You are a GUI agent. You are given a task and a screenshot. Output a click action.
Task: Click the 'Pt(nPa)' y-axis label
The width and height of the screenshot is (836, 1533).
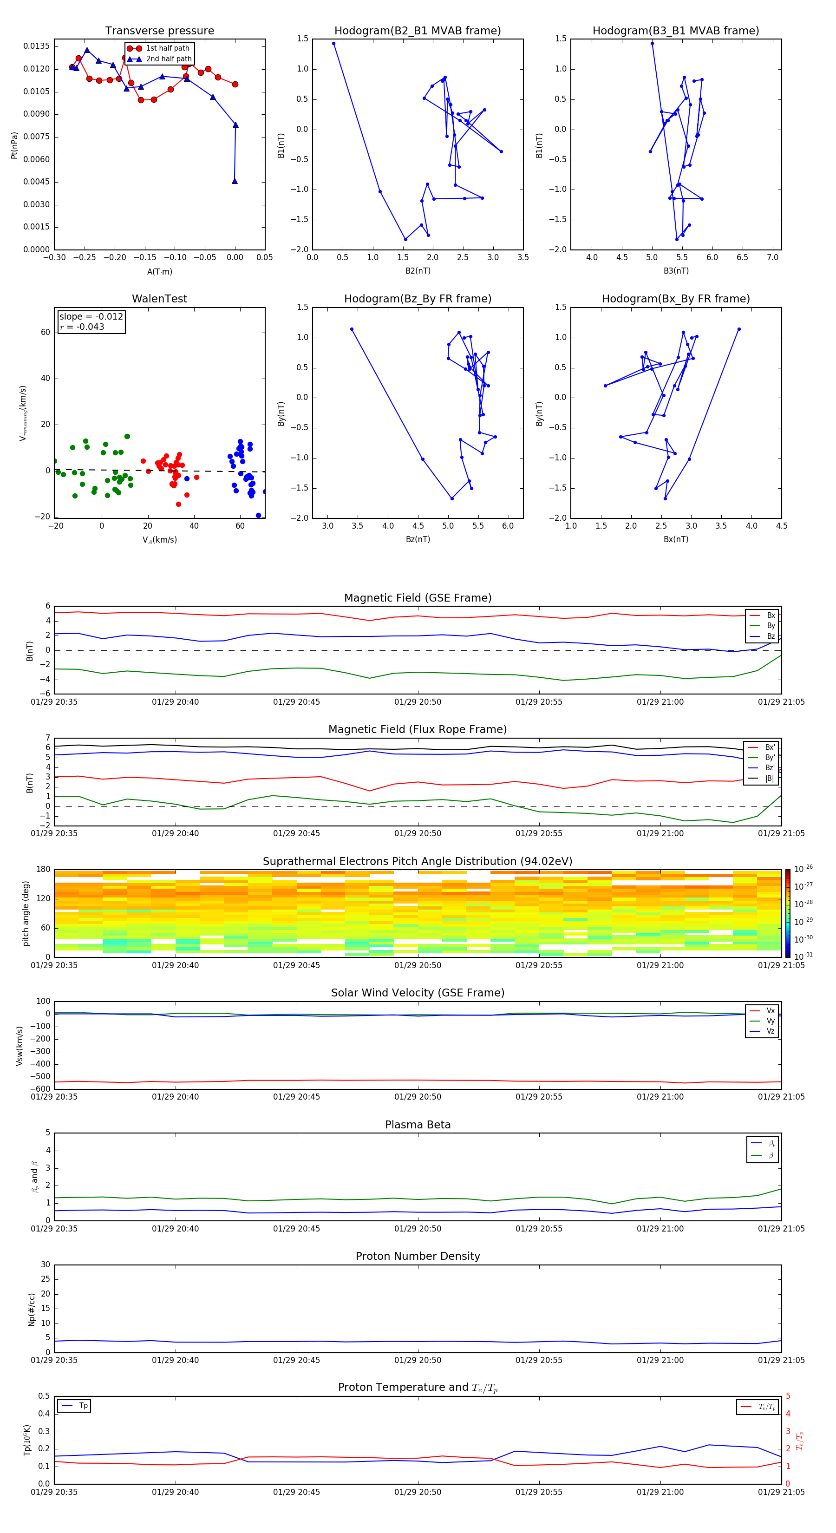[x=14, y=144]
